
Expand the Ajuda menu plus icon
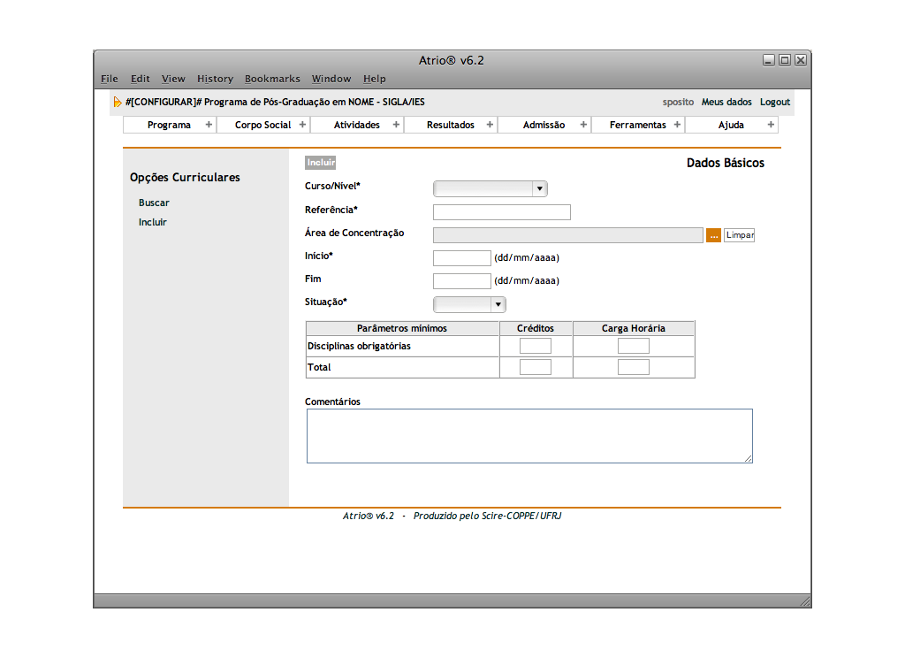point(771,125)
